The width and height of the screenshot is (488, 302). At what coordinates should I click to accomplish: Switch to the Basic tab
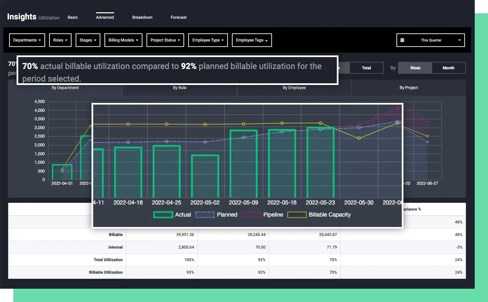(x=73, y=17)
